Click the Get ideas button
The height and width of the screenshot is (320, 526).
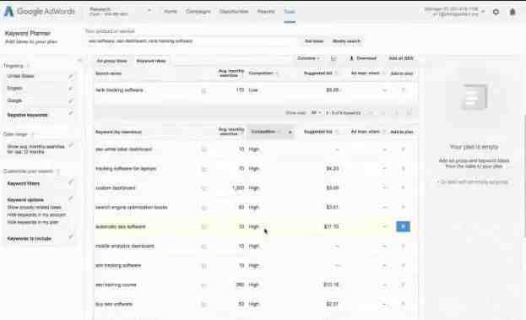[314, 41]
